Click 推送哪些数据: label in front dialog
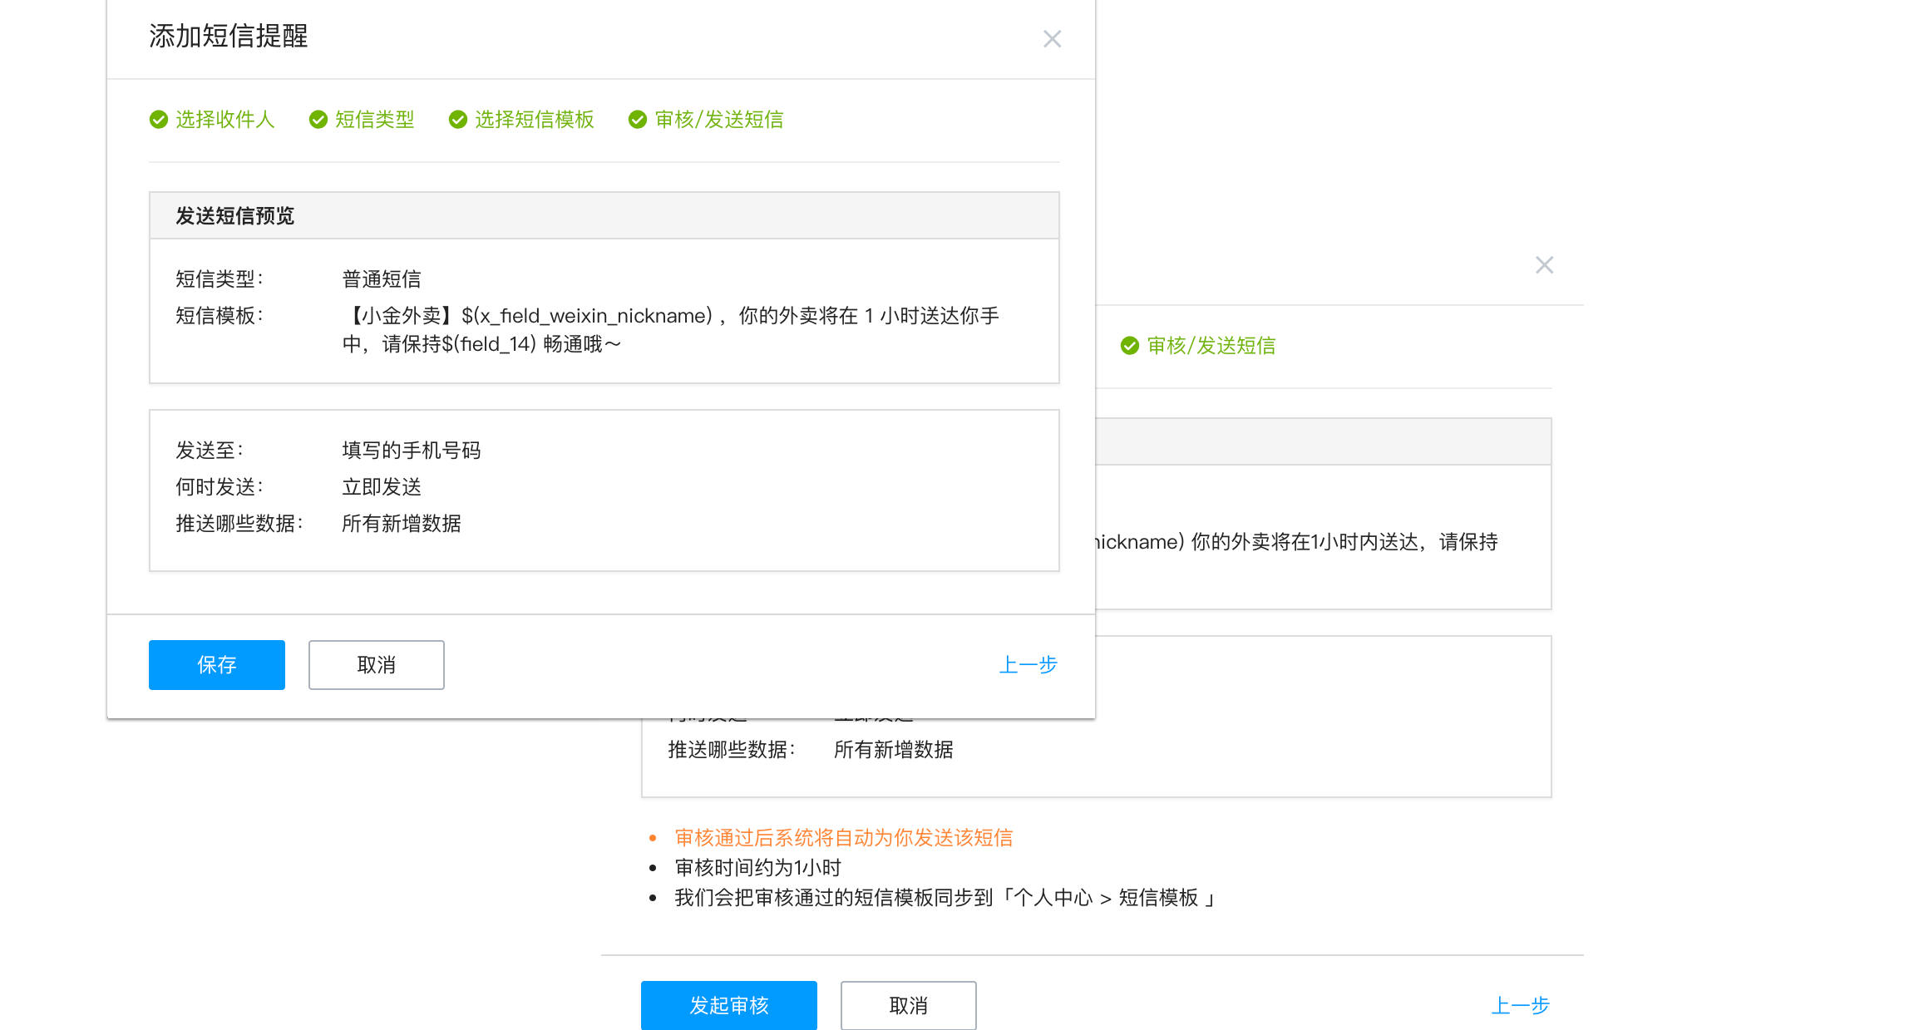The height and width of the screenshot is (1030, 1909). (239, 524)
